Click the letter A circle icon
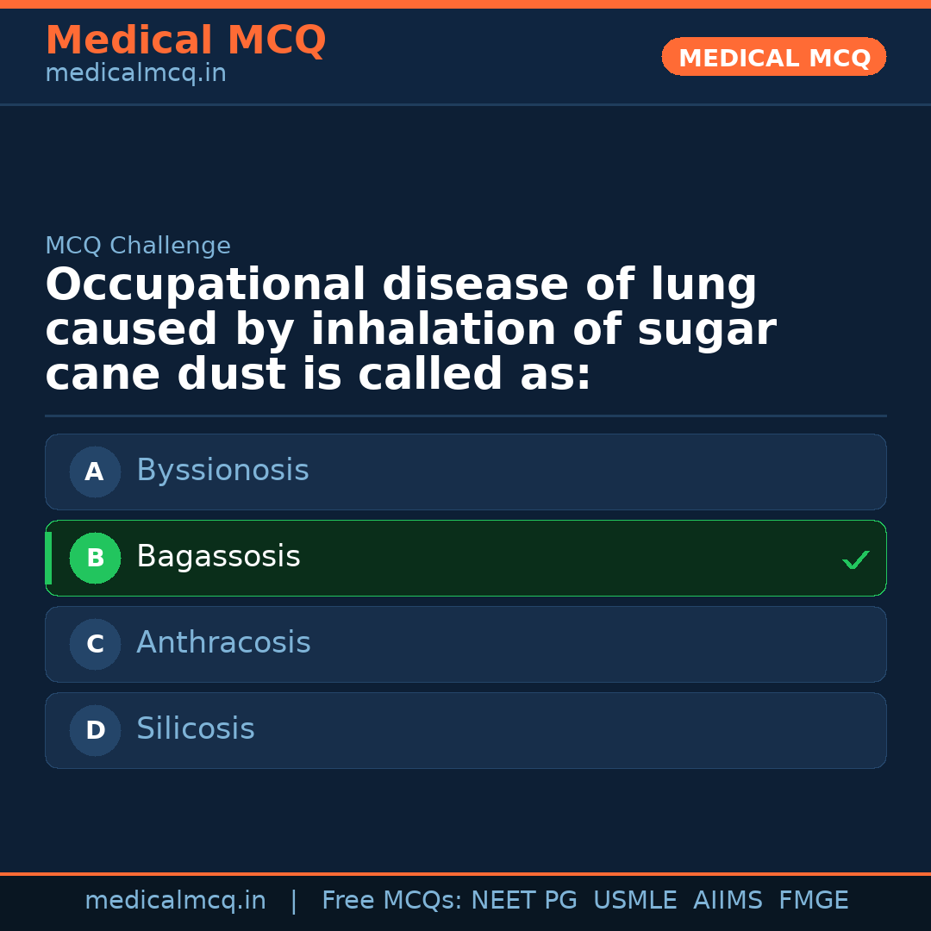Image resolution: width=931 pixels, height=931 pixels. point(95,472)
